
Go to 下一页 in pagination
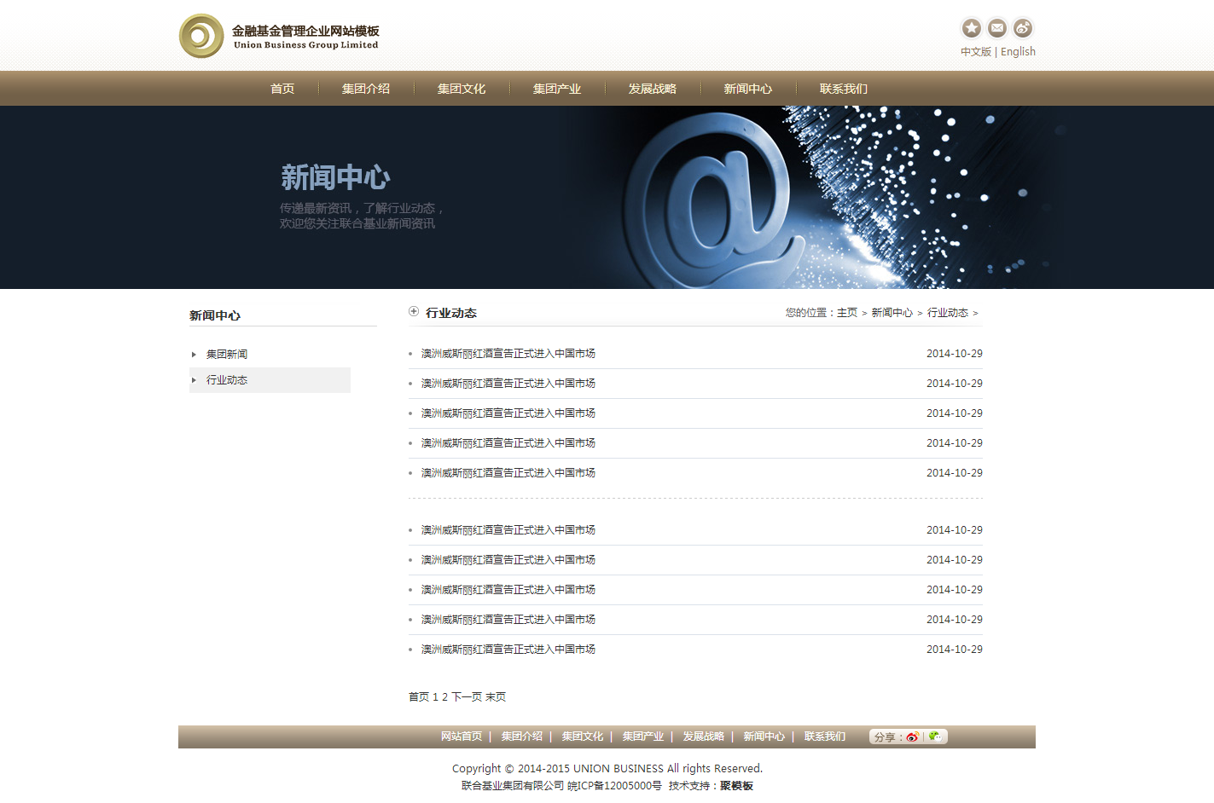(467, 697)
